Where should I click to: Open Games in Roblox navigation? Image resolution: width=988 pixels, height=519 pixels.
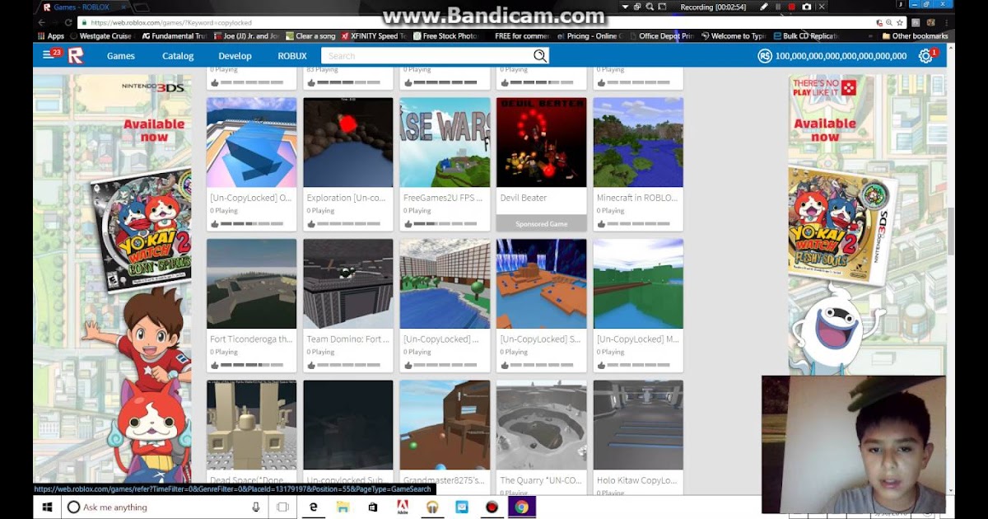point(121,56)
